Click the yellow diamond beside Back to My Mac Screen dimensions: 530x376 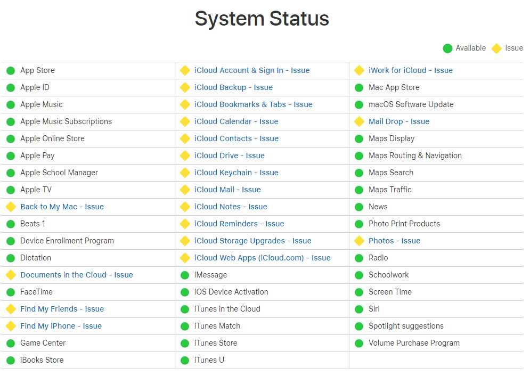click(x=11, y=207)
